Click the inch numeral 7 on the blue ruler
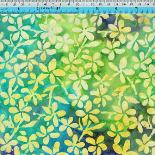The image size is (155, 155). click(x=136, y=8)
